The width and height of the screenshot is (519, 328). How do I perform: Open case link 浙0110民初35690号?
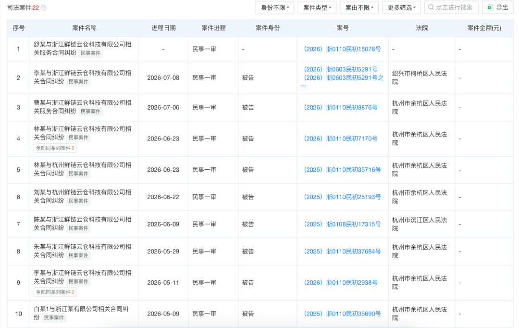(x=342, y=314)
